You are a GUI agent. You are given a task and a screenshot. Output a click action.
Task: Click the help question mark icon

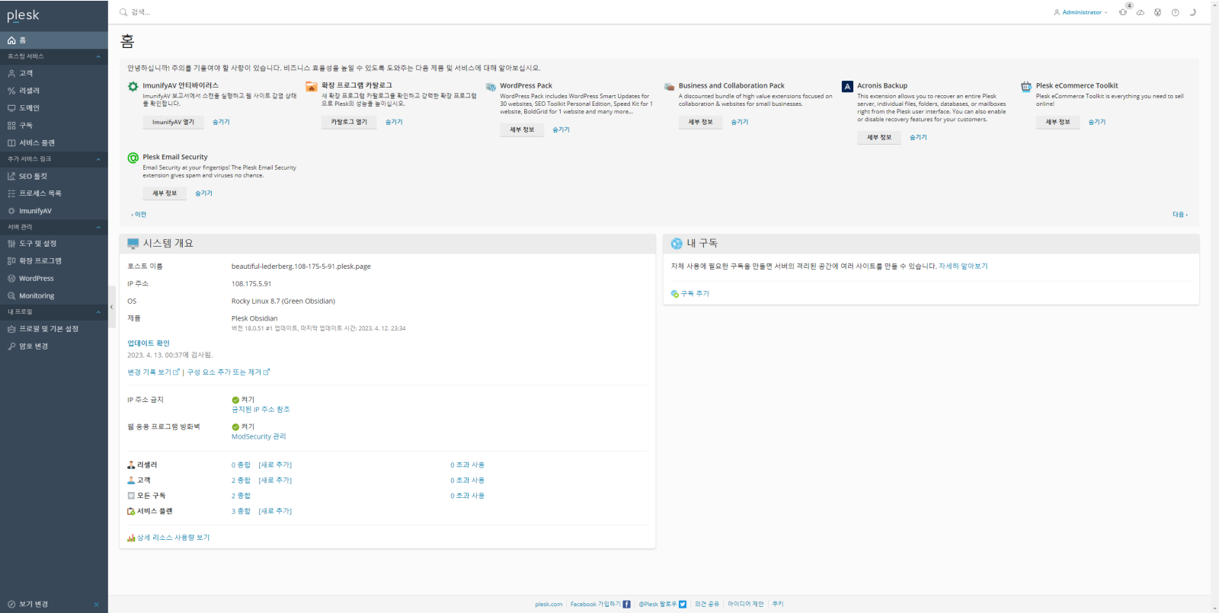1175,12
